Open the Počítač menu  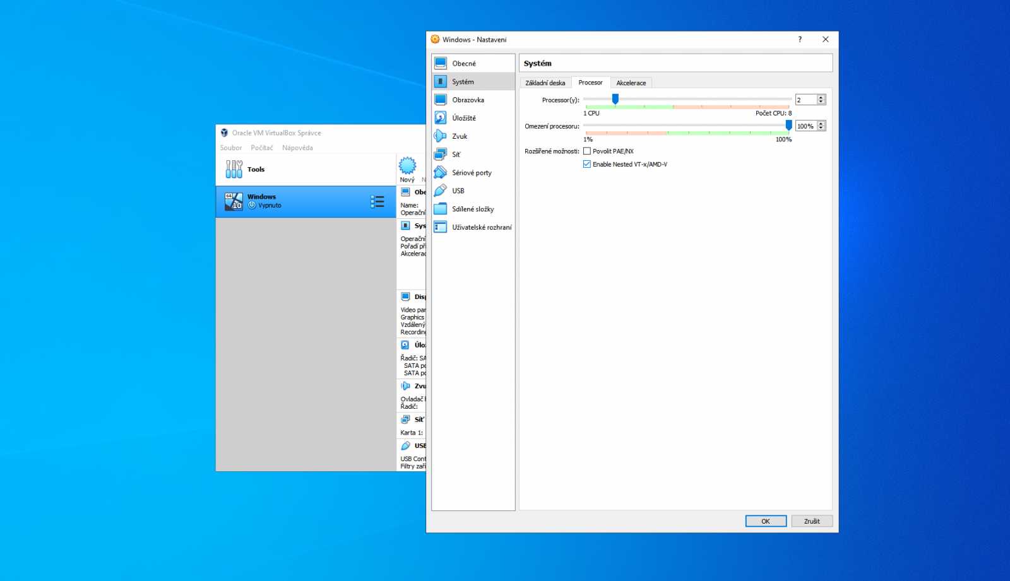tap(262, 148)
